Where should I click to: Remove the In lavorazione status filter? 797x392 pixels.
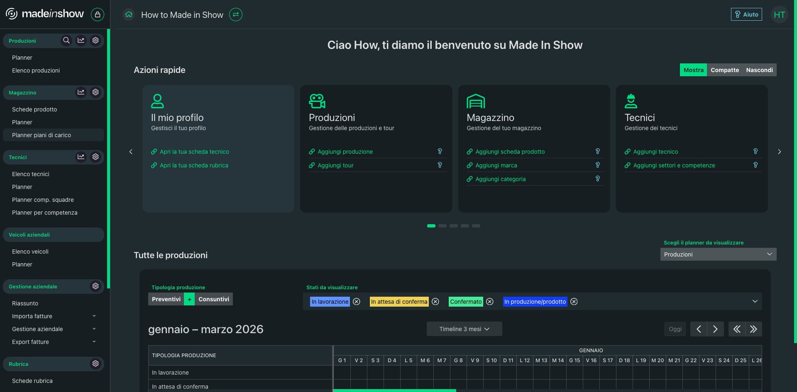357,302
